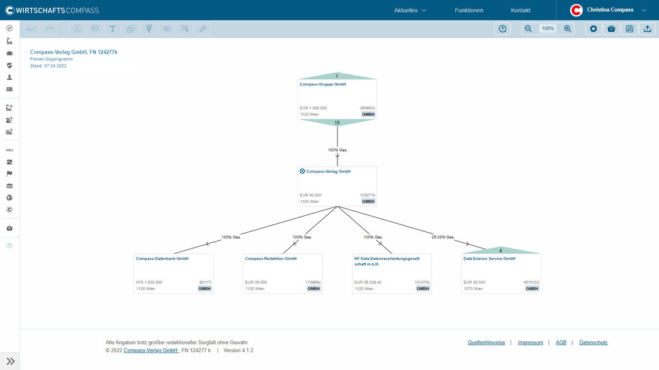Select the Compass-Redaktion GmbH node

coord(283,274)
